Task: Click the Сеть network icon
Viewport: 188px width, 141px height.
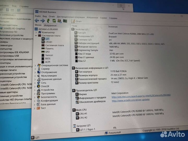Action: pos(39,83)
